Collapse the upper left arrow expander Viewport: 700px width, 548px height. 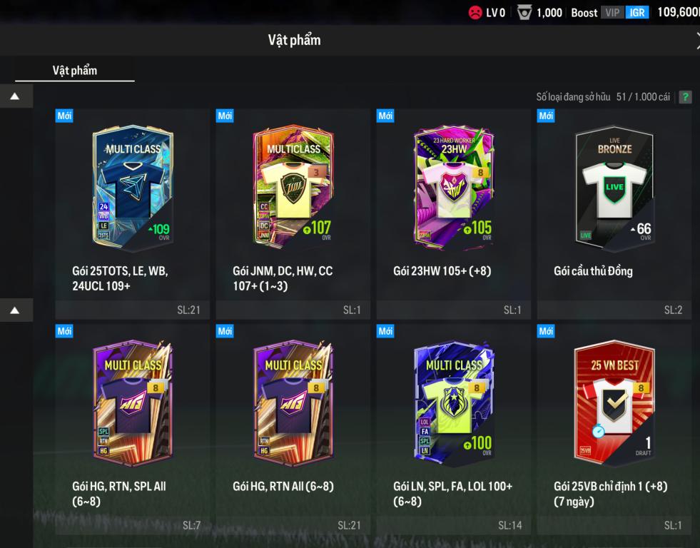click(16, 96)
